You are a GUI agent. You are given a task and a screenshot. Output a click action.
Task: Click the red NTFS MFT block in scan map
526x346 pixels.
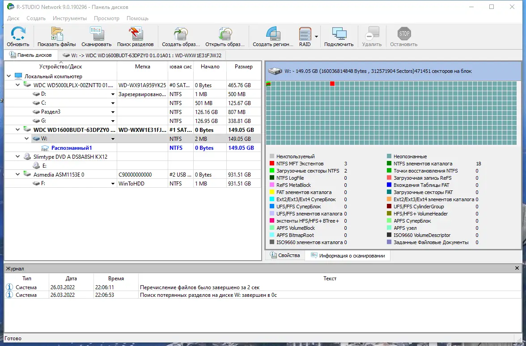coord(332,84)
